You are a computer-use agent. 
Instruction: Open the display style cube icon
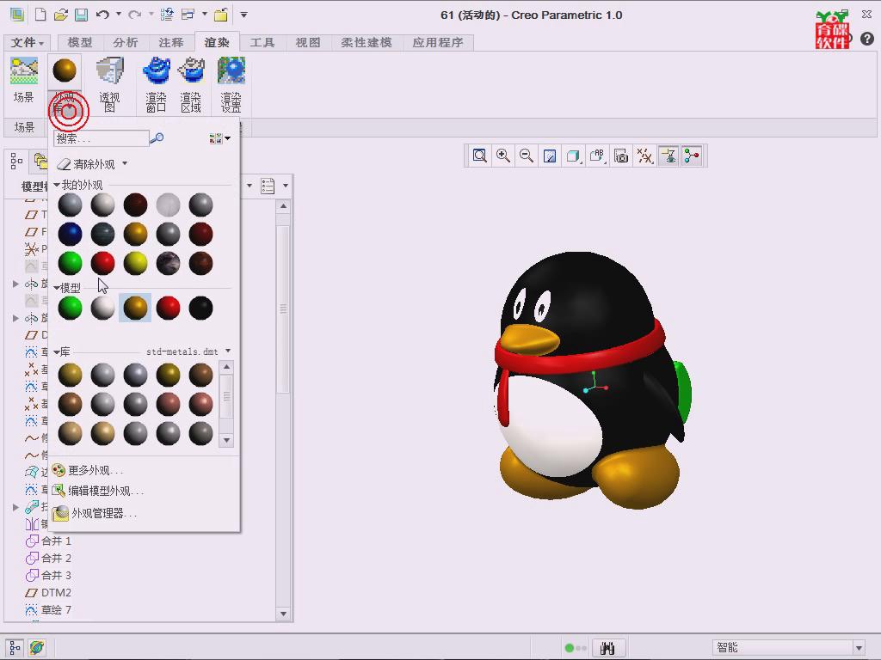point(573,156)
